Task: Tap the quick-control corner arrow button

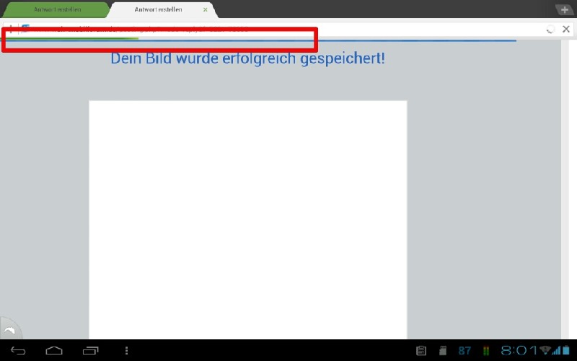Action: click(9, 330)
